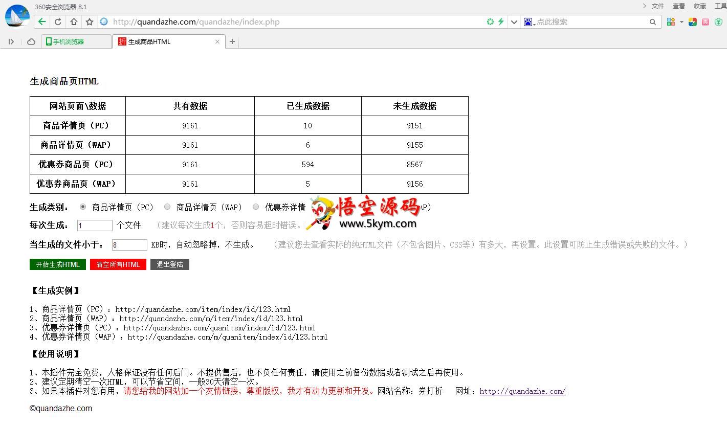Click the browser back arrow
The width and height of the screenshot is (727, 426).
click(x=42, y=21)
